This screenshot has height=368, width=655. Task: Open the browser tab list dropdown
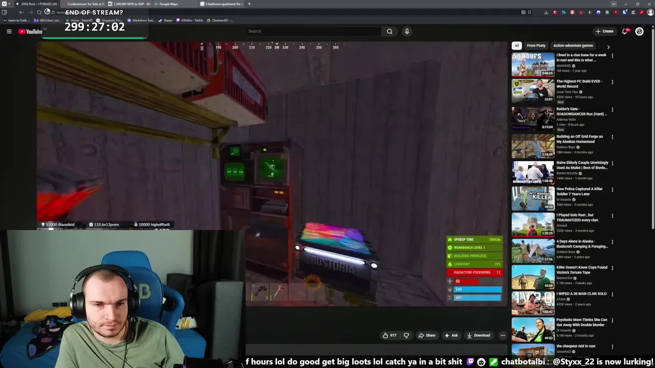[614, 4]
